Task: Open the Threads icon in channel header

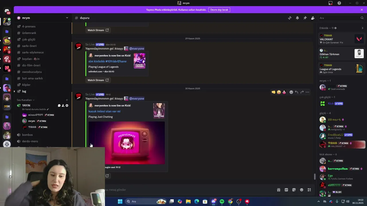Action: point(290,18)
